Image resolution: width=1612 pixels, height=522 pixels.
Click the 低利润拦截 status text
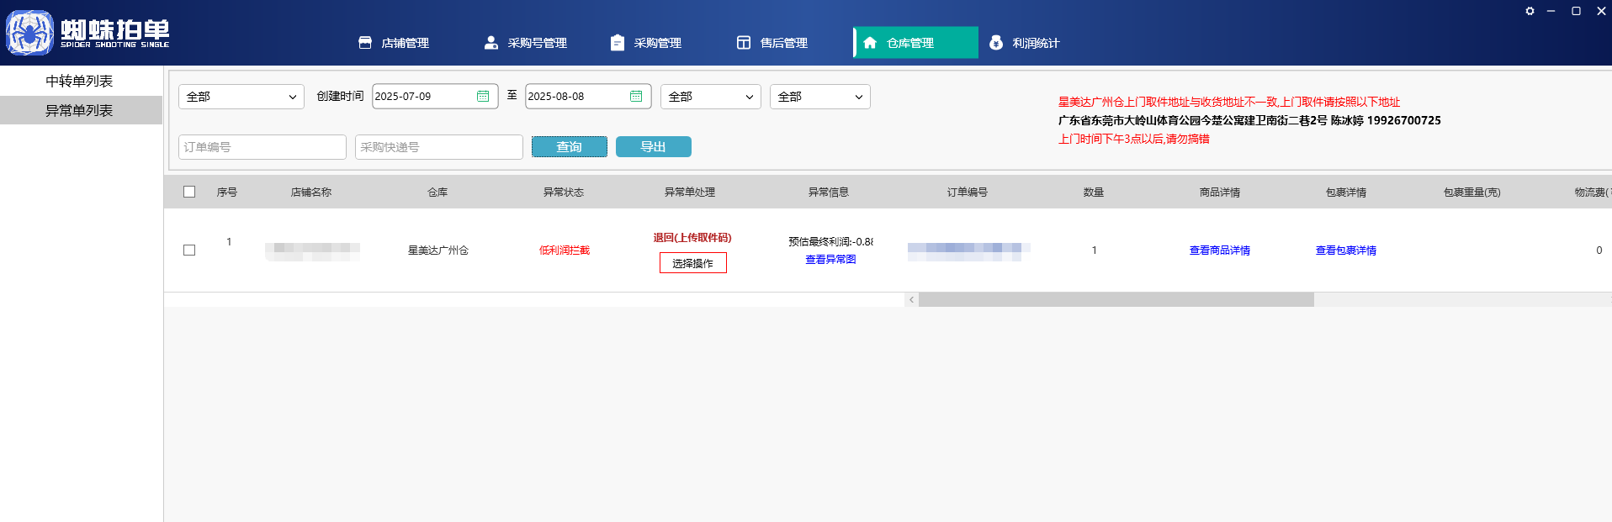[x=565, y=250]
